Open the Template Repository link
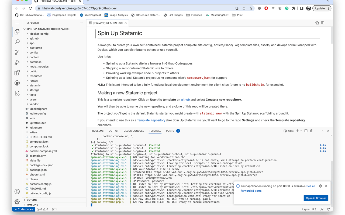 (151, 120)
